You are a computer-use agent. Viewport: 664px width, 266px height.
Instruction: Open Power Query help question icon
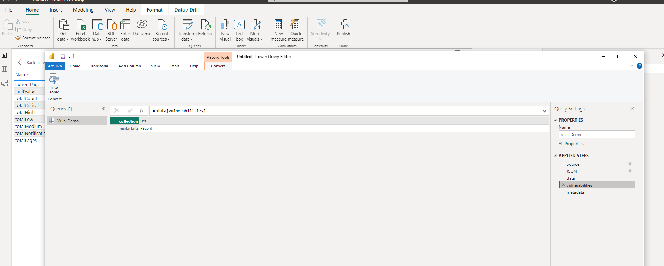tap(640, 66)
